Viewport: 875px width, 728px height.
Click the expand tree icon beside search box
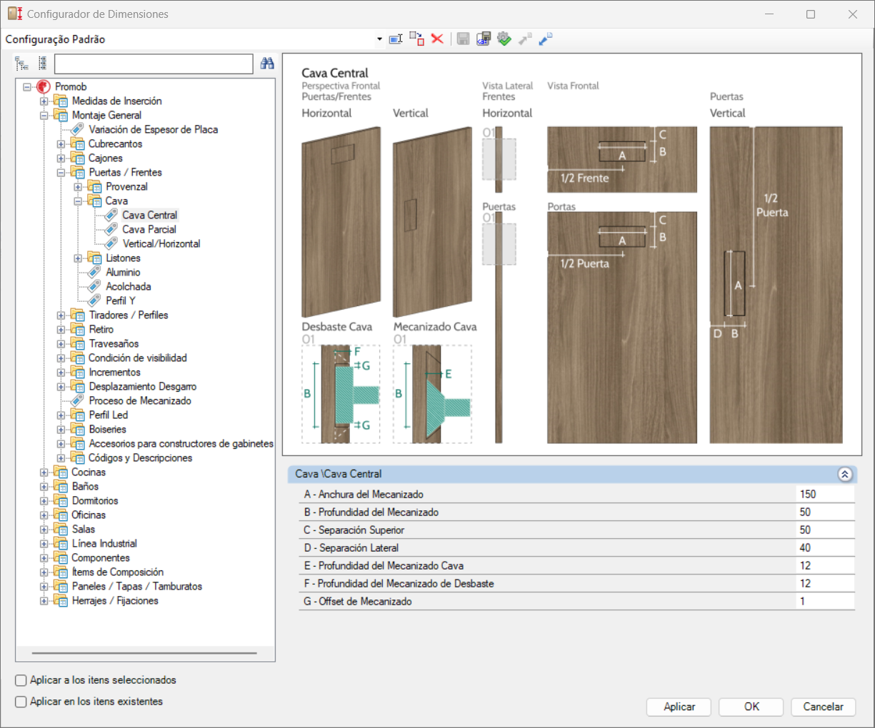click(x=21, y=64)
